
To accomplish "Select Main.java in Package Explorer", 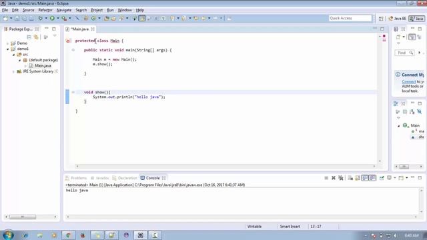I will coord(43,66).
